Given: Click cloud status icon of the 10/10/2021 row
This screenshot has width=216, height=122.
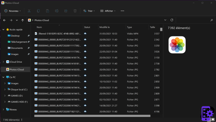Looking at the screenshot, I should (x=85, y=81).
